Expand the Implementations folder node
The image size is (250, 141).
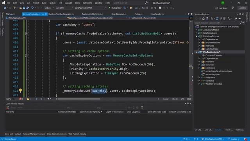click(x=199, y=43)
